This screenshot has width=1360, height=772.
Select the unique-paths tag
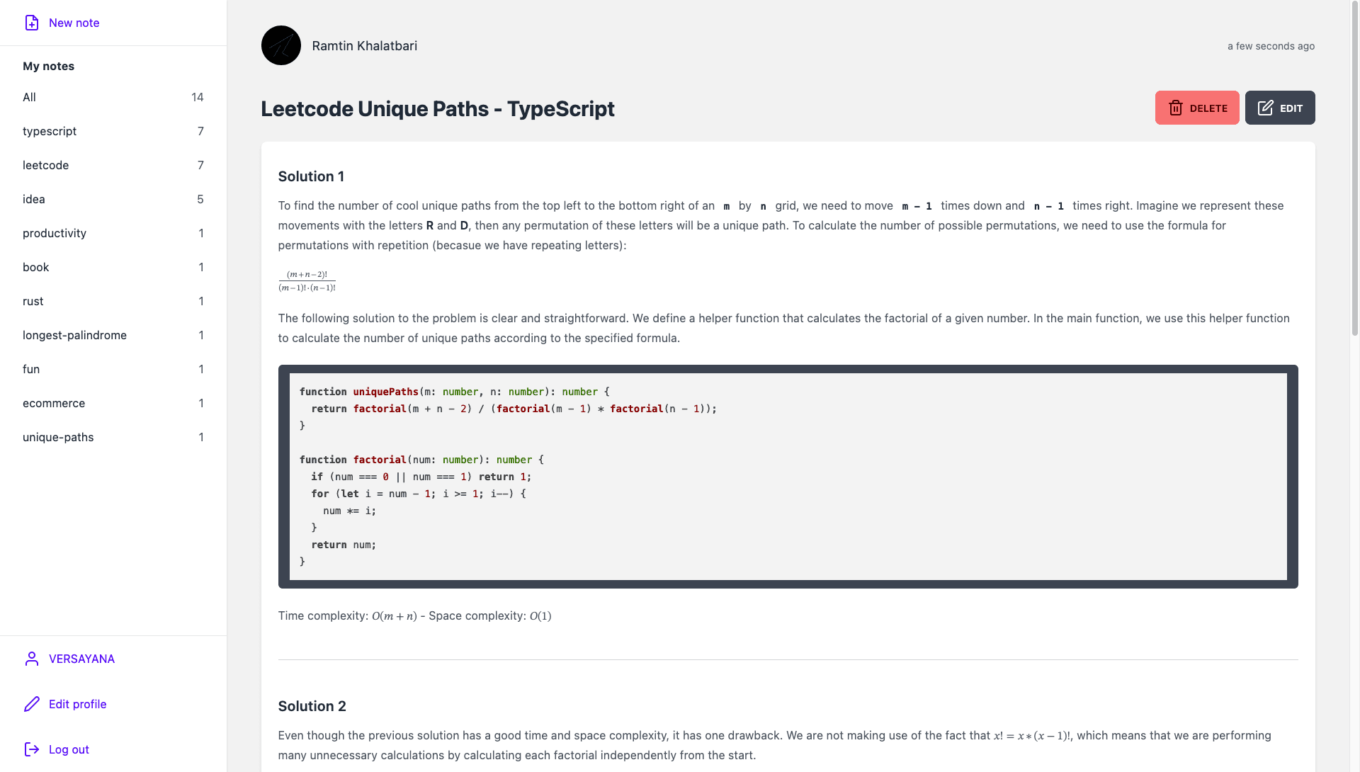coord(58,437)
